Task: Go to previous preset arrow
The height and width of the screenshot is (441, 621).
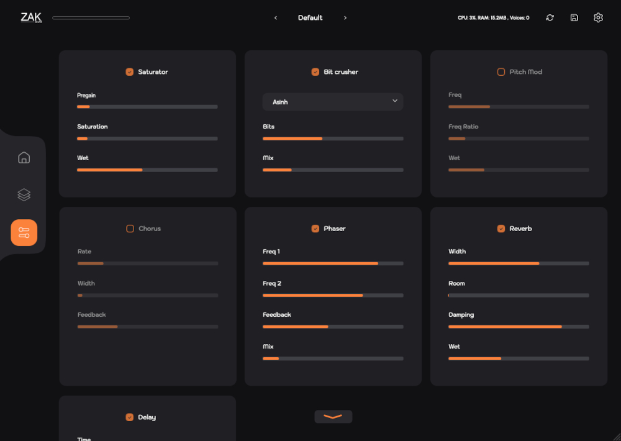Action: coord(276,18)
